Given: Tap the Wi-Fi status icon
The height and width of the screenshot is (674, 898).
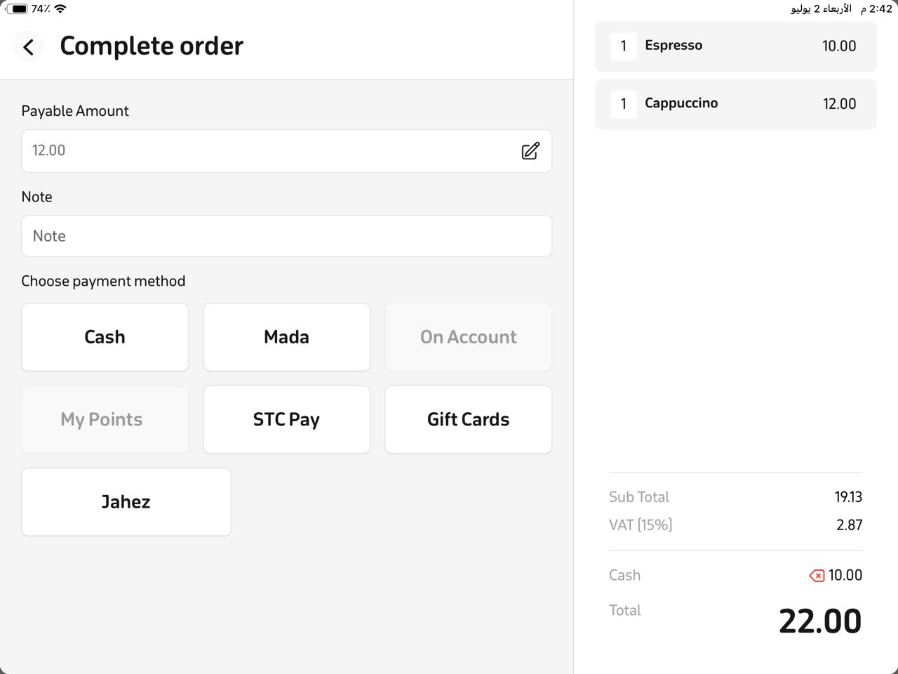Looking at the screenshot, I should pyautogui.click(x=61, y=8).
